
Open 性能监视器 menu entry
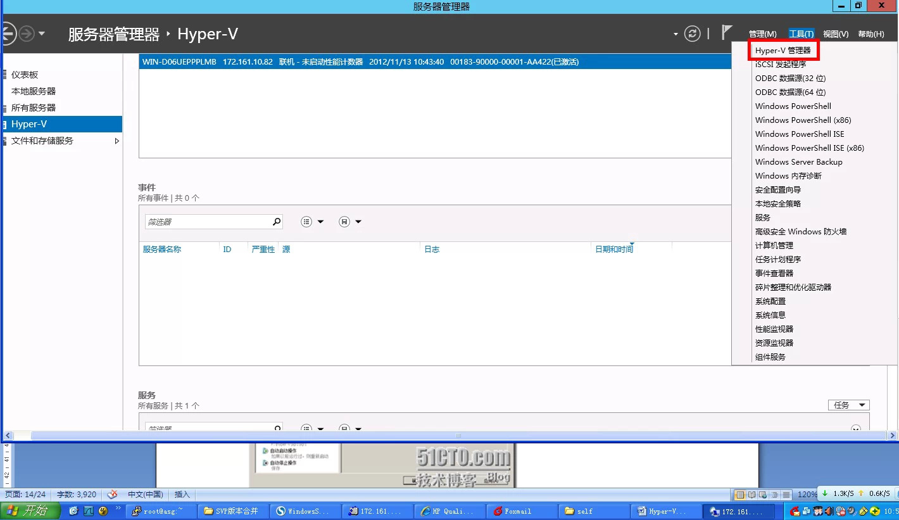point(774,329)
